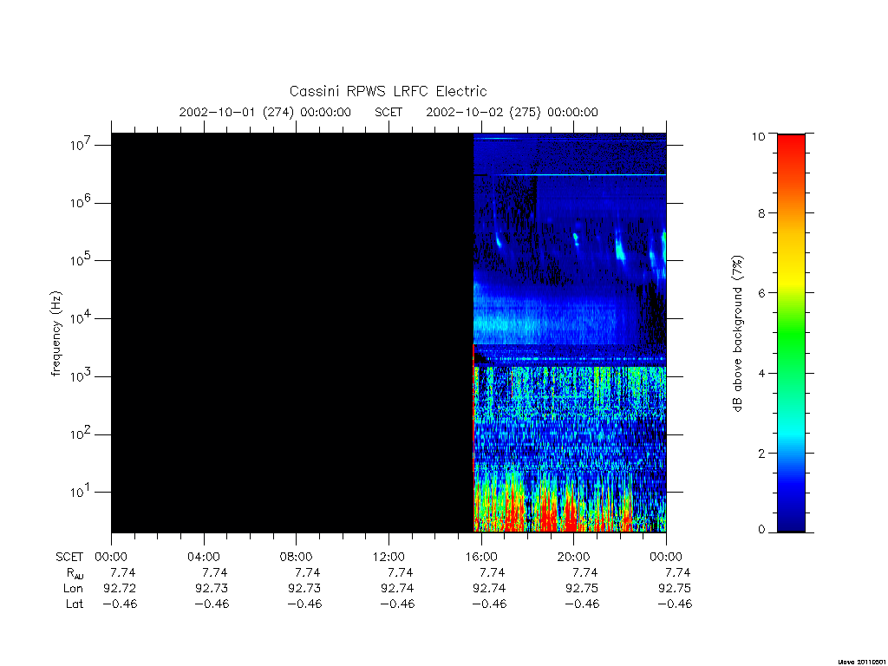Click the '16:00' time tick label
Image resolution: width=888 pixels, height=666 pixels.
(x=480, y=557)
